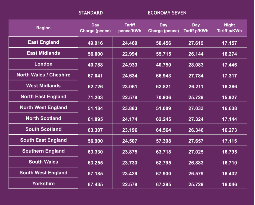
Task: Select Southern England's 23.875 tariff cell
Action: [130, 152]
